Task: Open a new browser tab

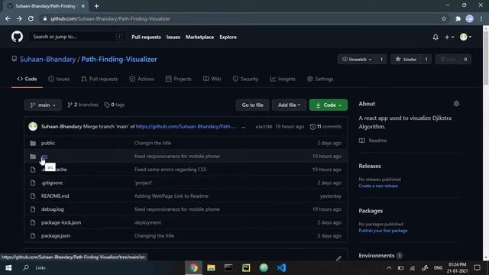Action: (97, 6)
